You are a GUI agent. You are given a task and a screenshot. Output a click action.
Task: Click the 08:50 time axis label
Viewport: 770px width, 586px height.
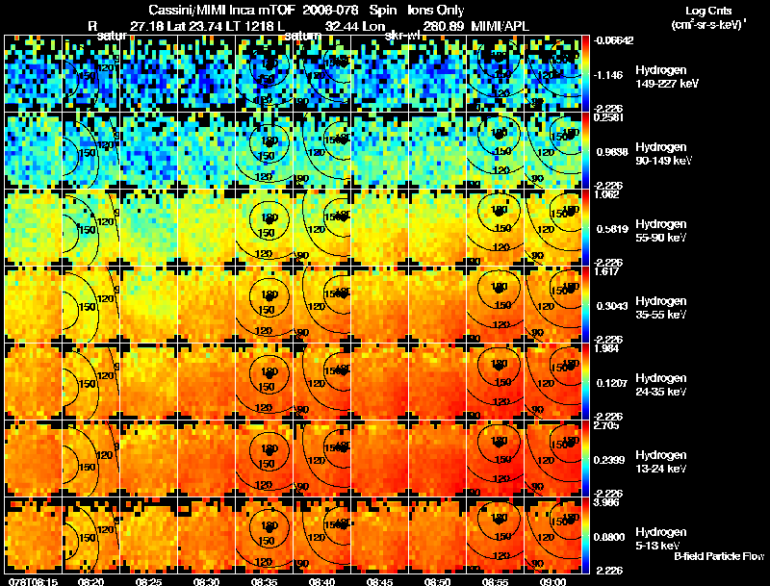click(x=437, y=582)
